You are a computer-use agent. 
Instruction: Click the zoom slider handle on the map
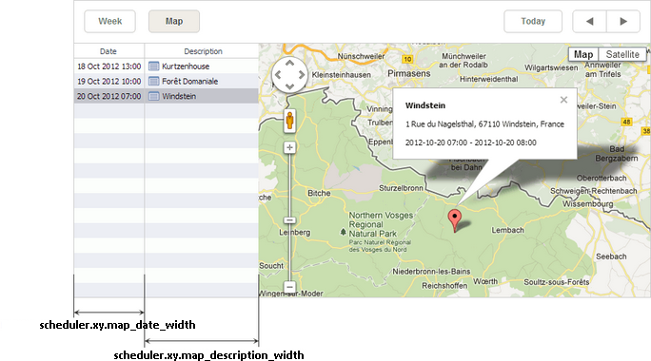click(x=289, y=220)
